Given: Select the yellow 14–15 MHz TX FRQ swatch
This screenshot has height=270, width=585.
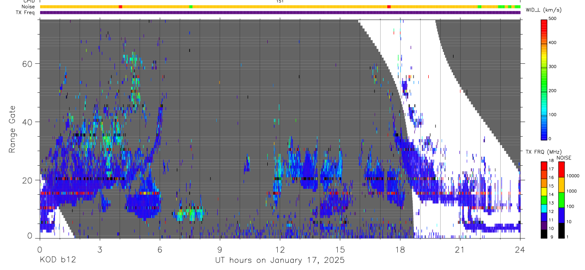Looking at the screenshot, I should click(x=544, y=190).
